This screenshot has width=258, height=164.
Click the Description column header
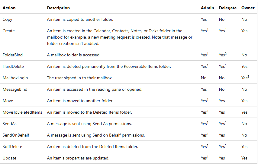click(x=58, y=8)
